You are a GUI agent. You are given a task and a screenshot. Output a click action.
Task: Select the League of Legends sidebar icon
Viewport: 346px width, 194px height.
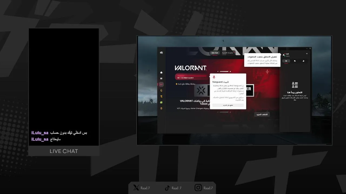(161, 90)
